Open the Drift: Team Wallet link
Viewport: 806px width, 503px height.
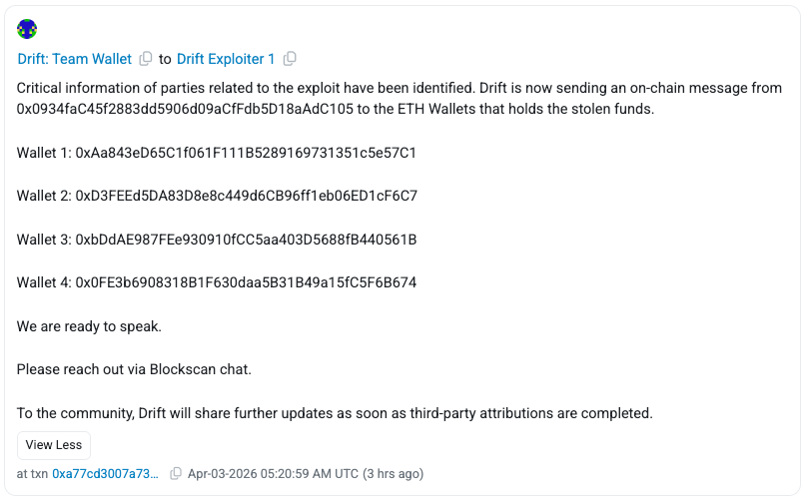coord(75,59)
